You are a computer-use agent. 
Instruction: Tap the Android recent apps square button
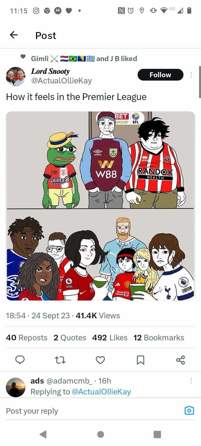(157, 434)
